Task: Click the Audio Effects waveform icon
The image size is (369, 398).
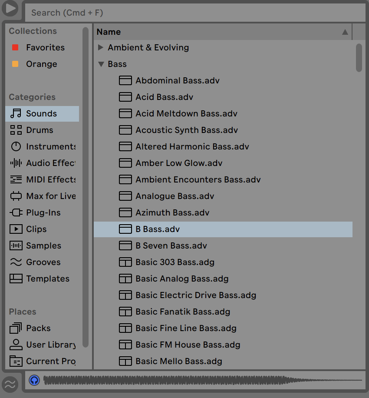Action: 16,163
